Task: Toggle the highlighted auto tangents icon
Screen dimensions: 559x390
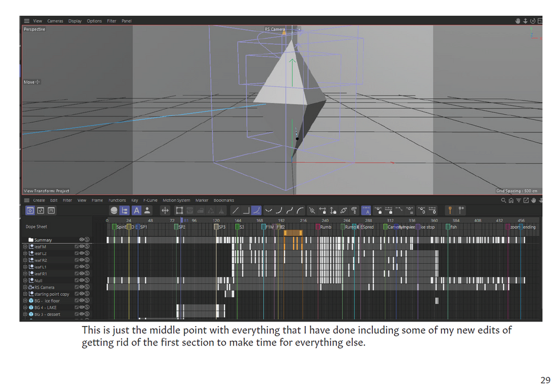Action: click(x=366, y=211)
